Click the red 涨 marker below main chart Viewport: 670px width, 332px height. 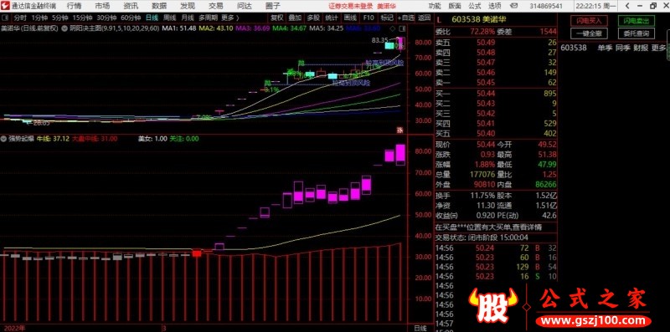coord(400,130)
